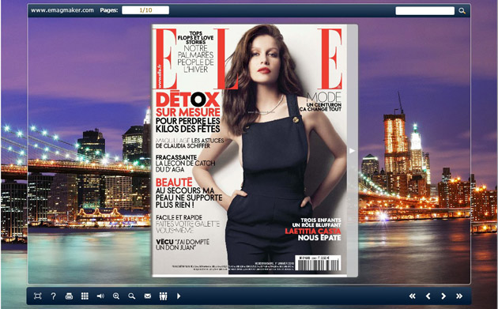Email the magazine with envelope icon
The image size is (498, 309).
tap(148, 296)
